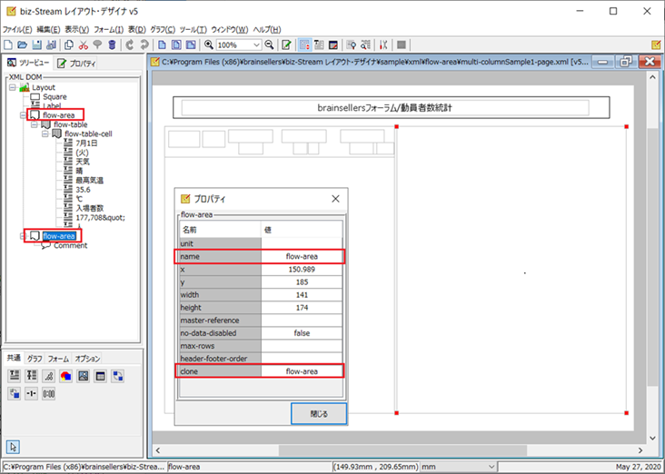Select the horizontal label tool in palette
Screen dimensions: 665x474
(15, 376)
